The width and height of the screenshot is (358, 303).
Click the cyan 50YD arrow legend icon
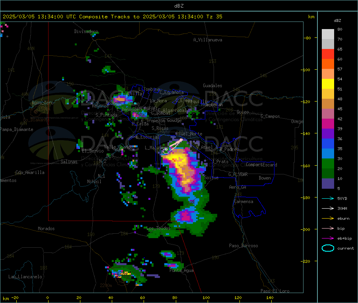coord(328,198)
